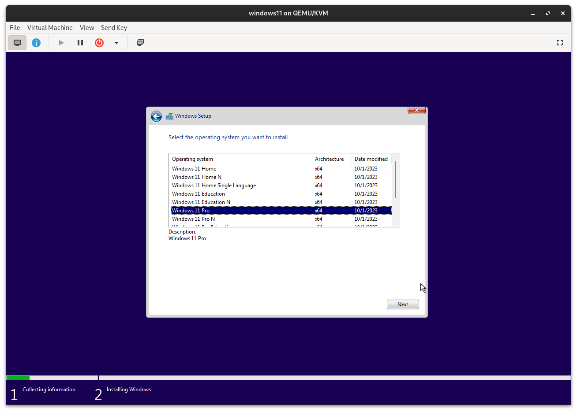Click the Architecture column header
Image resolution: width=577 pixels, height=412 pixels.
(332, 159)
